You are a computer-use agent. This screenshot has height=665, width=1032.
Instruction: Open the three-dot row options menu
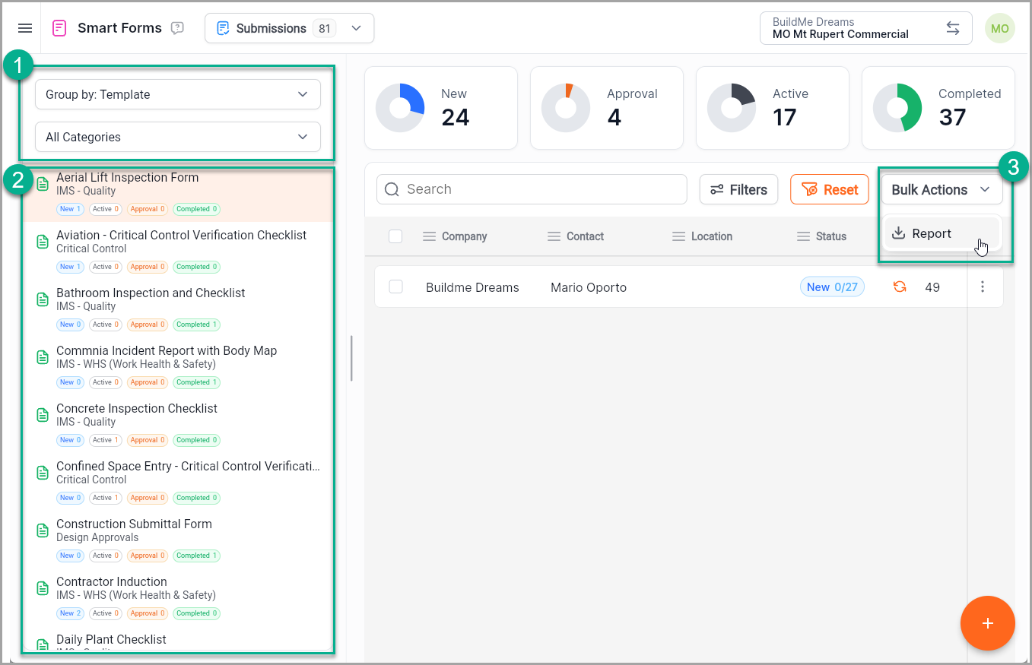(983, 287)
